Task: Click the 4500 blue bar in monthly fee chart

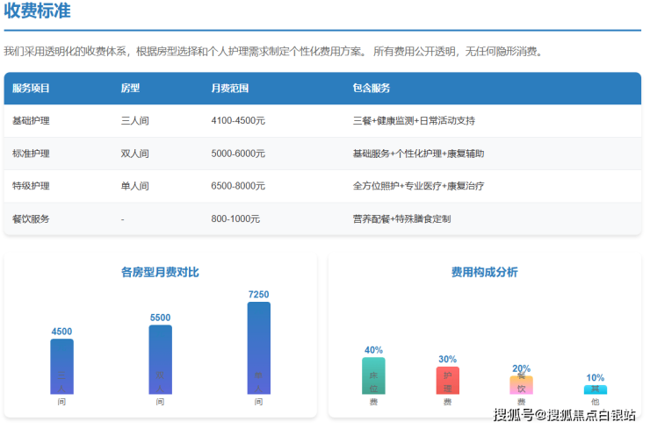Action: (61, 367)
